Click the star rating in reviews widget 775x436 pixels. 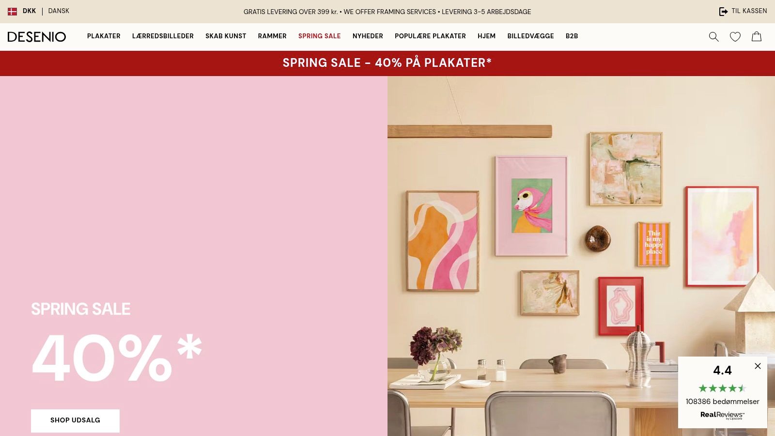coord(722,388)
